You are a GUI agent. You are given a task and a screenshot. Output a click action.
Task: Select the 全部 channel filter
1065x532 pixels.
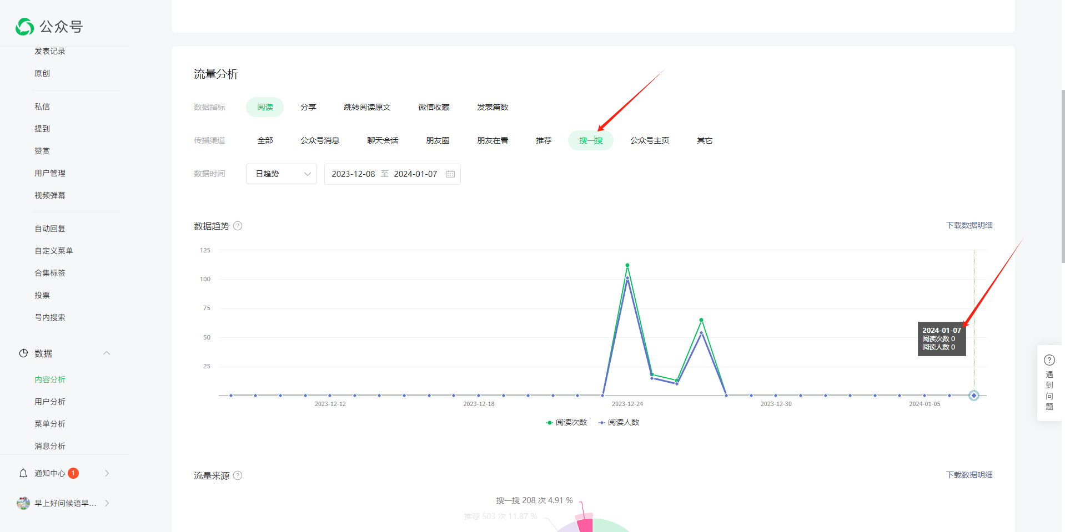(x=265, y=140)
